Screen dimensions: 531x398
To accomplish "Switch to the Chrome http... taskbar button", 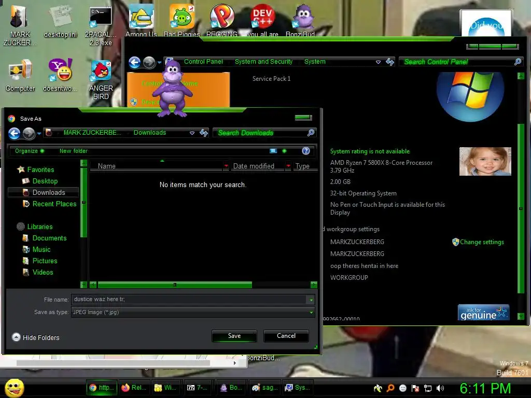I will pos(102,388).
